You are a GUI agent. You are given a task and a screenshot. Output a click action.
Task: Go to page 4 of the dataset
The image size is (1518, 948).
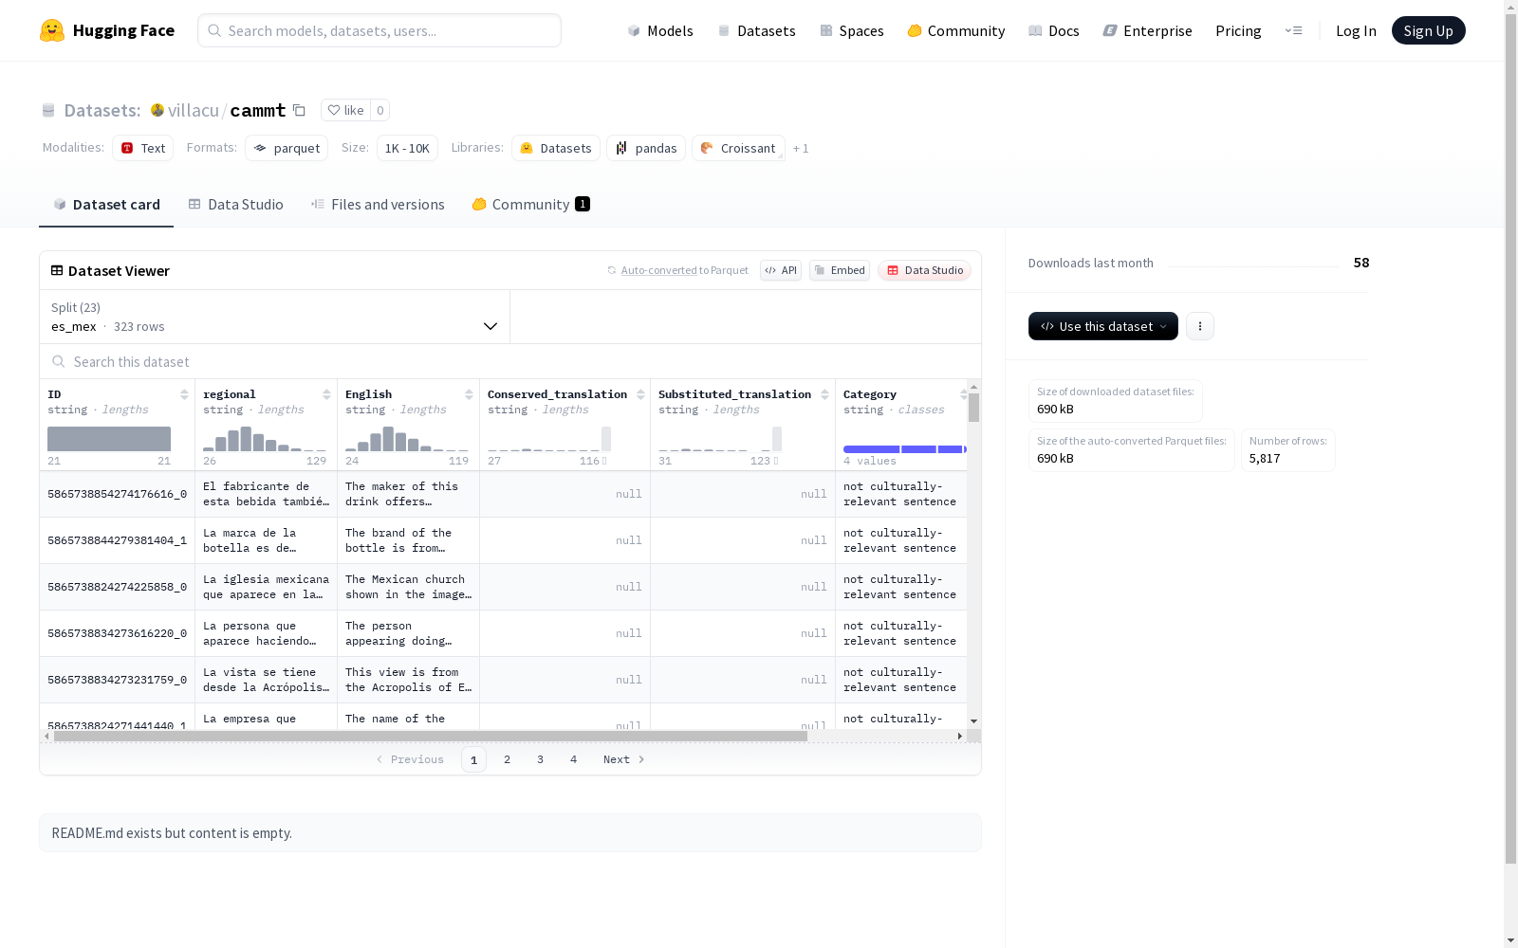(x=574, y=759)
